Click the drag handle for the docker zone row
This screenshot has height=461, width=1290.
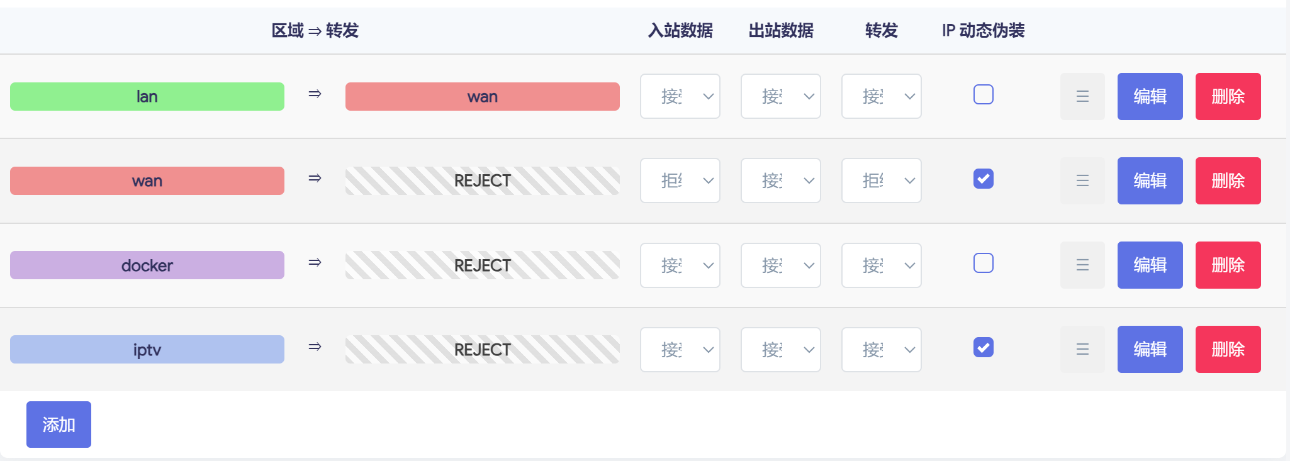1082,265
